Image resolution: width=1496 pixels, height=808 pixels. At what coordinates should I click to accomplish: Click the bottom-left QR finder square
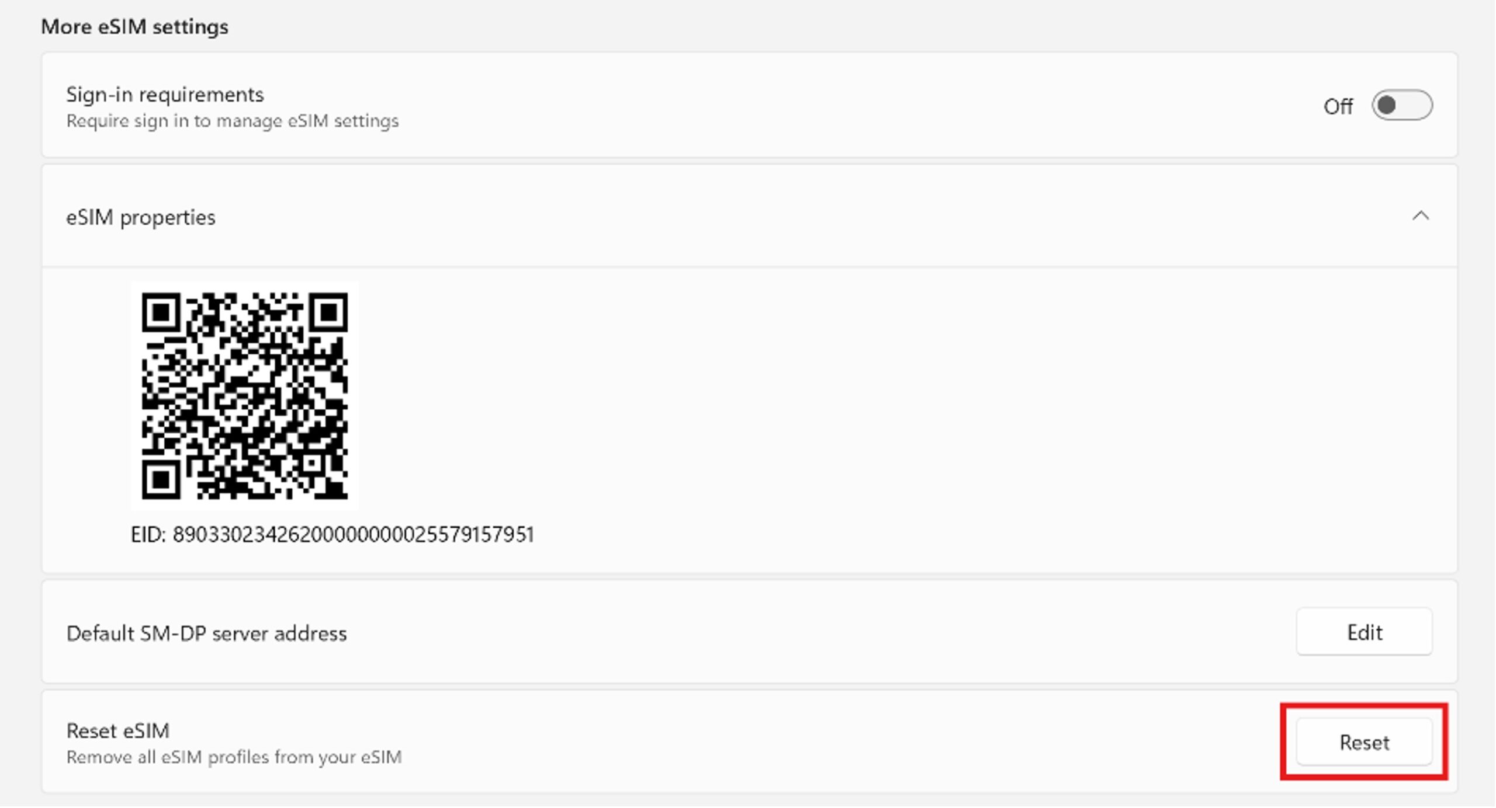(x=161, y=480)
